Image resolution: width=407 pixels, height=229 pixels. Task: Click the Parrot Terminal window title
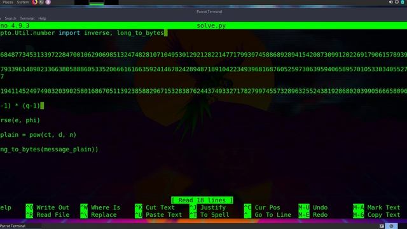point(209,11)
